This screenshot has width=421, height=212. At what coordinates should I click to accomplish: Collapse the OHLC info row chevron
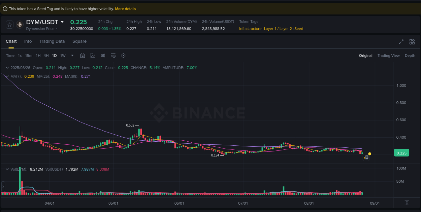(x=7, y=67)
